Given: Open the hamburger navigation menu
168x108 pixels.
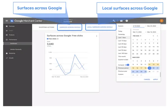Looking at the screenshot, I should (7, 21).
